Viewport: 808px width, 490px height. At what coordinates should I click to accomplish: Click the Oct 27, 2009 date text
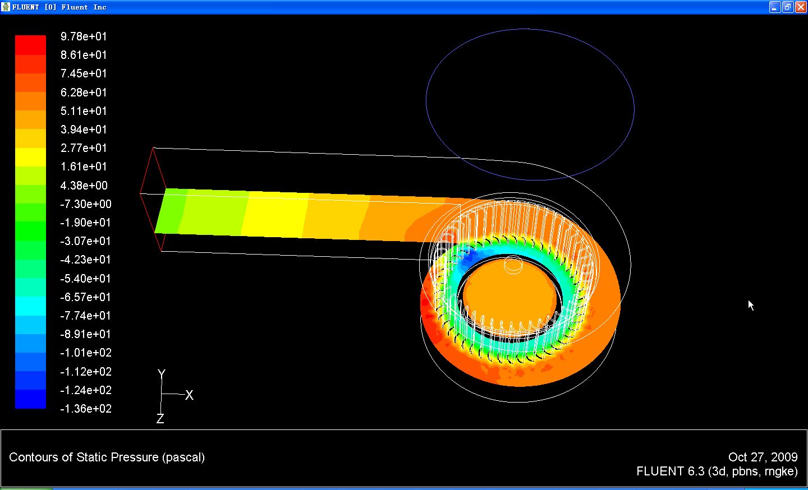[x=763, y=457]
